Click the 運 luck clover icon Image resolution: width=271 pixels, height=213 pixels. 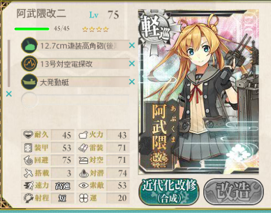click(83, 198)
